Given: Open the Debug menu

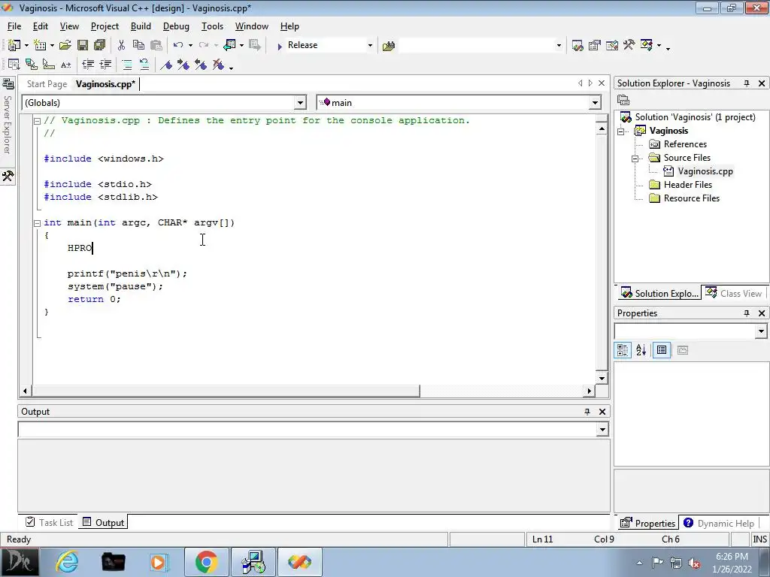Looking at the screenshot, I should 176,26.
